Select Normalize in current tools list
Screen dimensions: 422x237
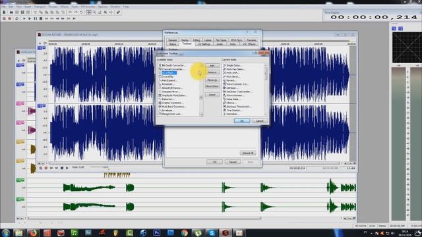pyautogui.click(x=231, y=114)
